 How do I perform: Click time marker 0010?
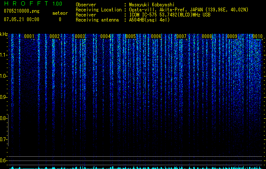tap(258, 36)
